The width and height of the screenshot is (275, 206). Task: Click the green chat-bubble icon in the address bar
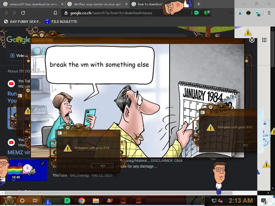(x=197, y=13)
